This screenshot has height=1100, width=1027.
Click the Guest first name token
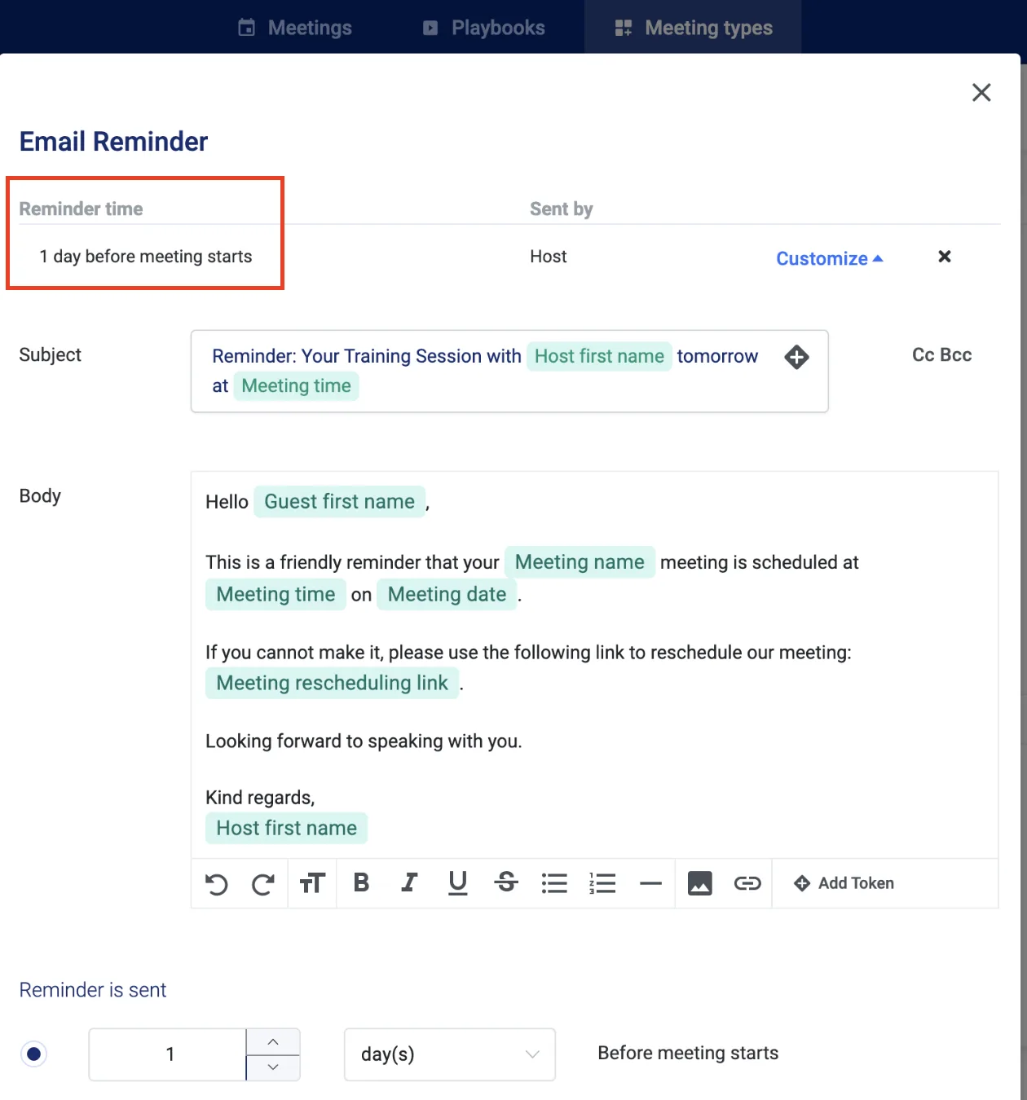[x=339, y=501]
